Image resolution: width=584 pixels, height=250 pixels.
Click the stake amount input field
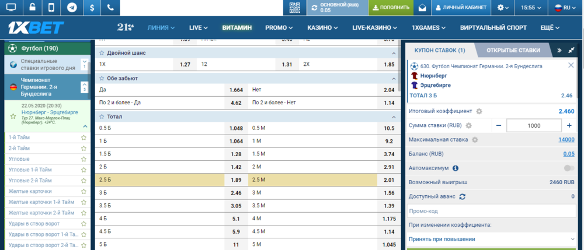click(534, 125)
